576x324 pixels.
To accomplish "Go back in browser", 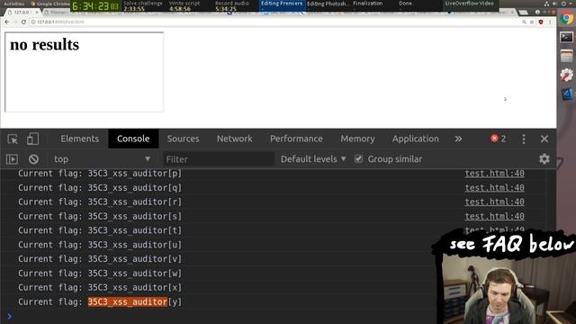I will coord(7,22).
